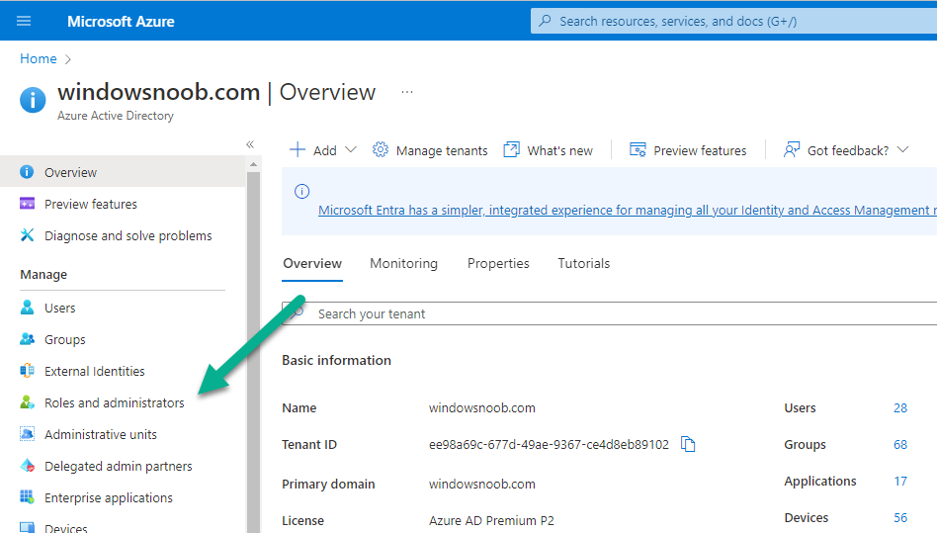Open External Identities
Image resolution: width=937 pixels, height=533 pixels.
pyautogui.click(x=95, y=371)
